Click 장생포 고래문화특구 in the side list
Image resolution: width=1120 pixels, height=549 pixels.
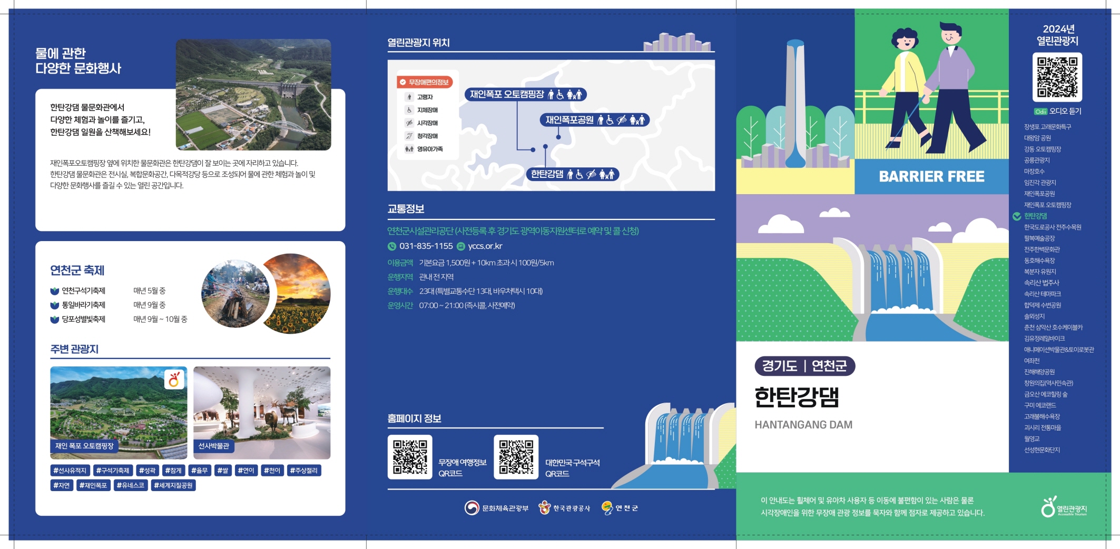pyautogui.click(x=1047, y=127)
